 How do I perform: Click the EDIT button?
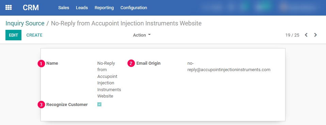coord(14,35)
